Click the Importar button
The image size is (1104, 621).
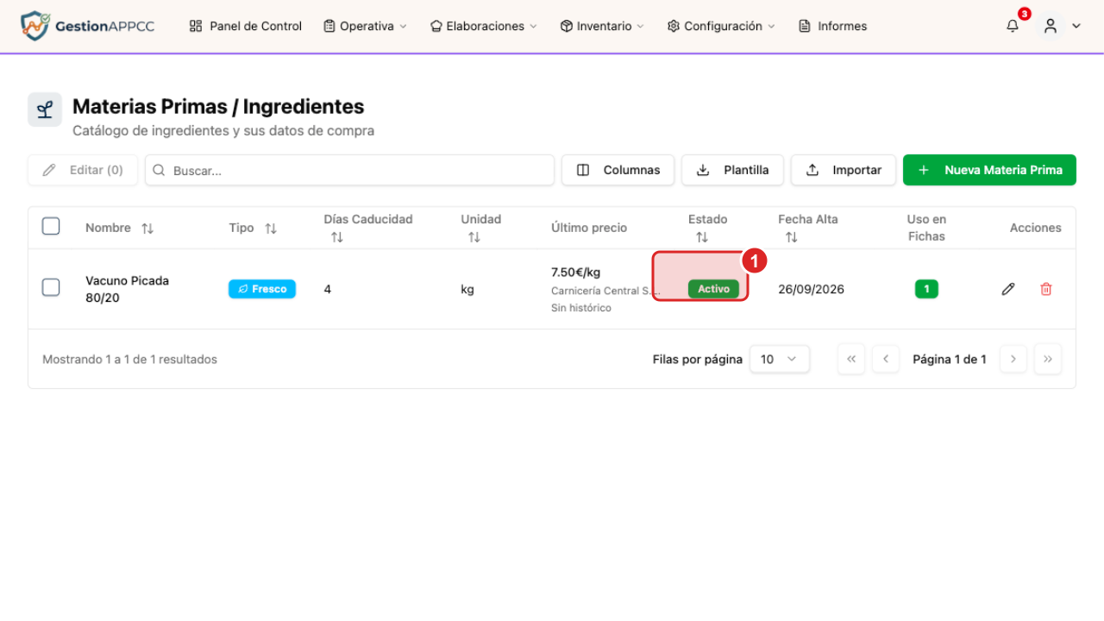[x=844, y=170]
